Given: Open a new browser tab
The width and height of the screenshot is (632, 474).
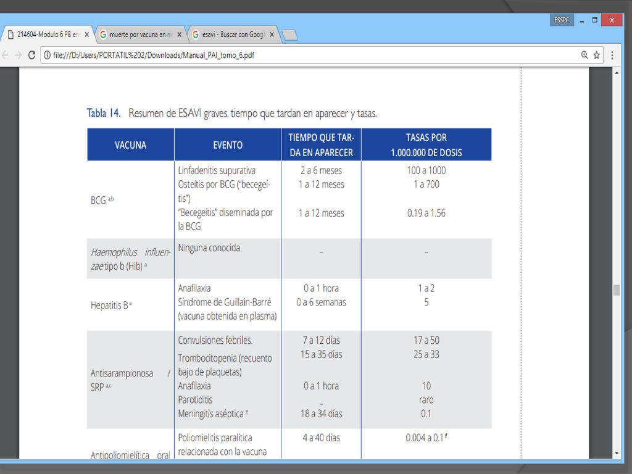Looking at the screenshot, I should click(x=289, y=35).
